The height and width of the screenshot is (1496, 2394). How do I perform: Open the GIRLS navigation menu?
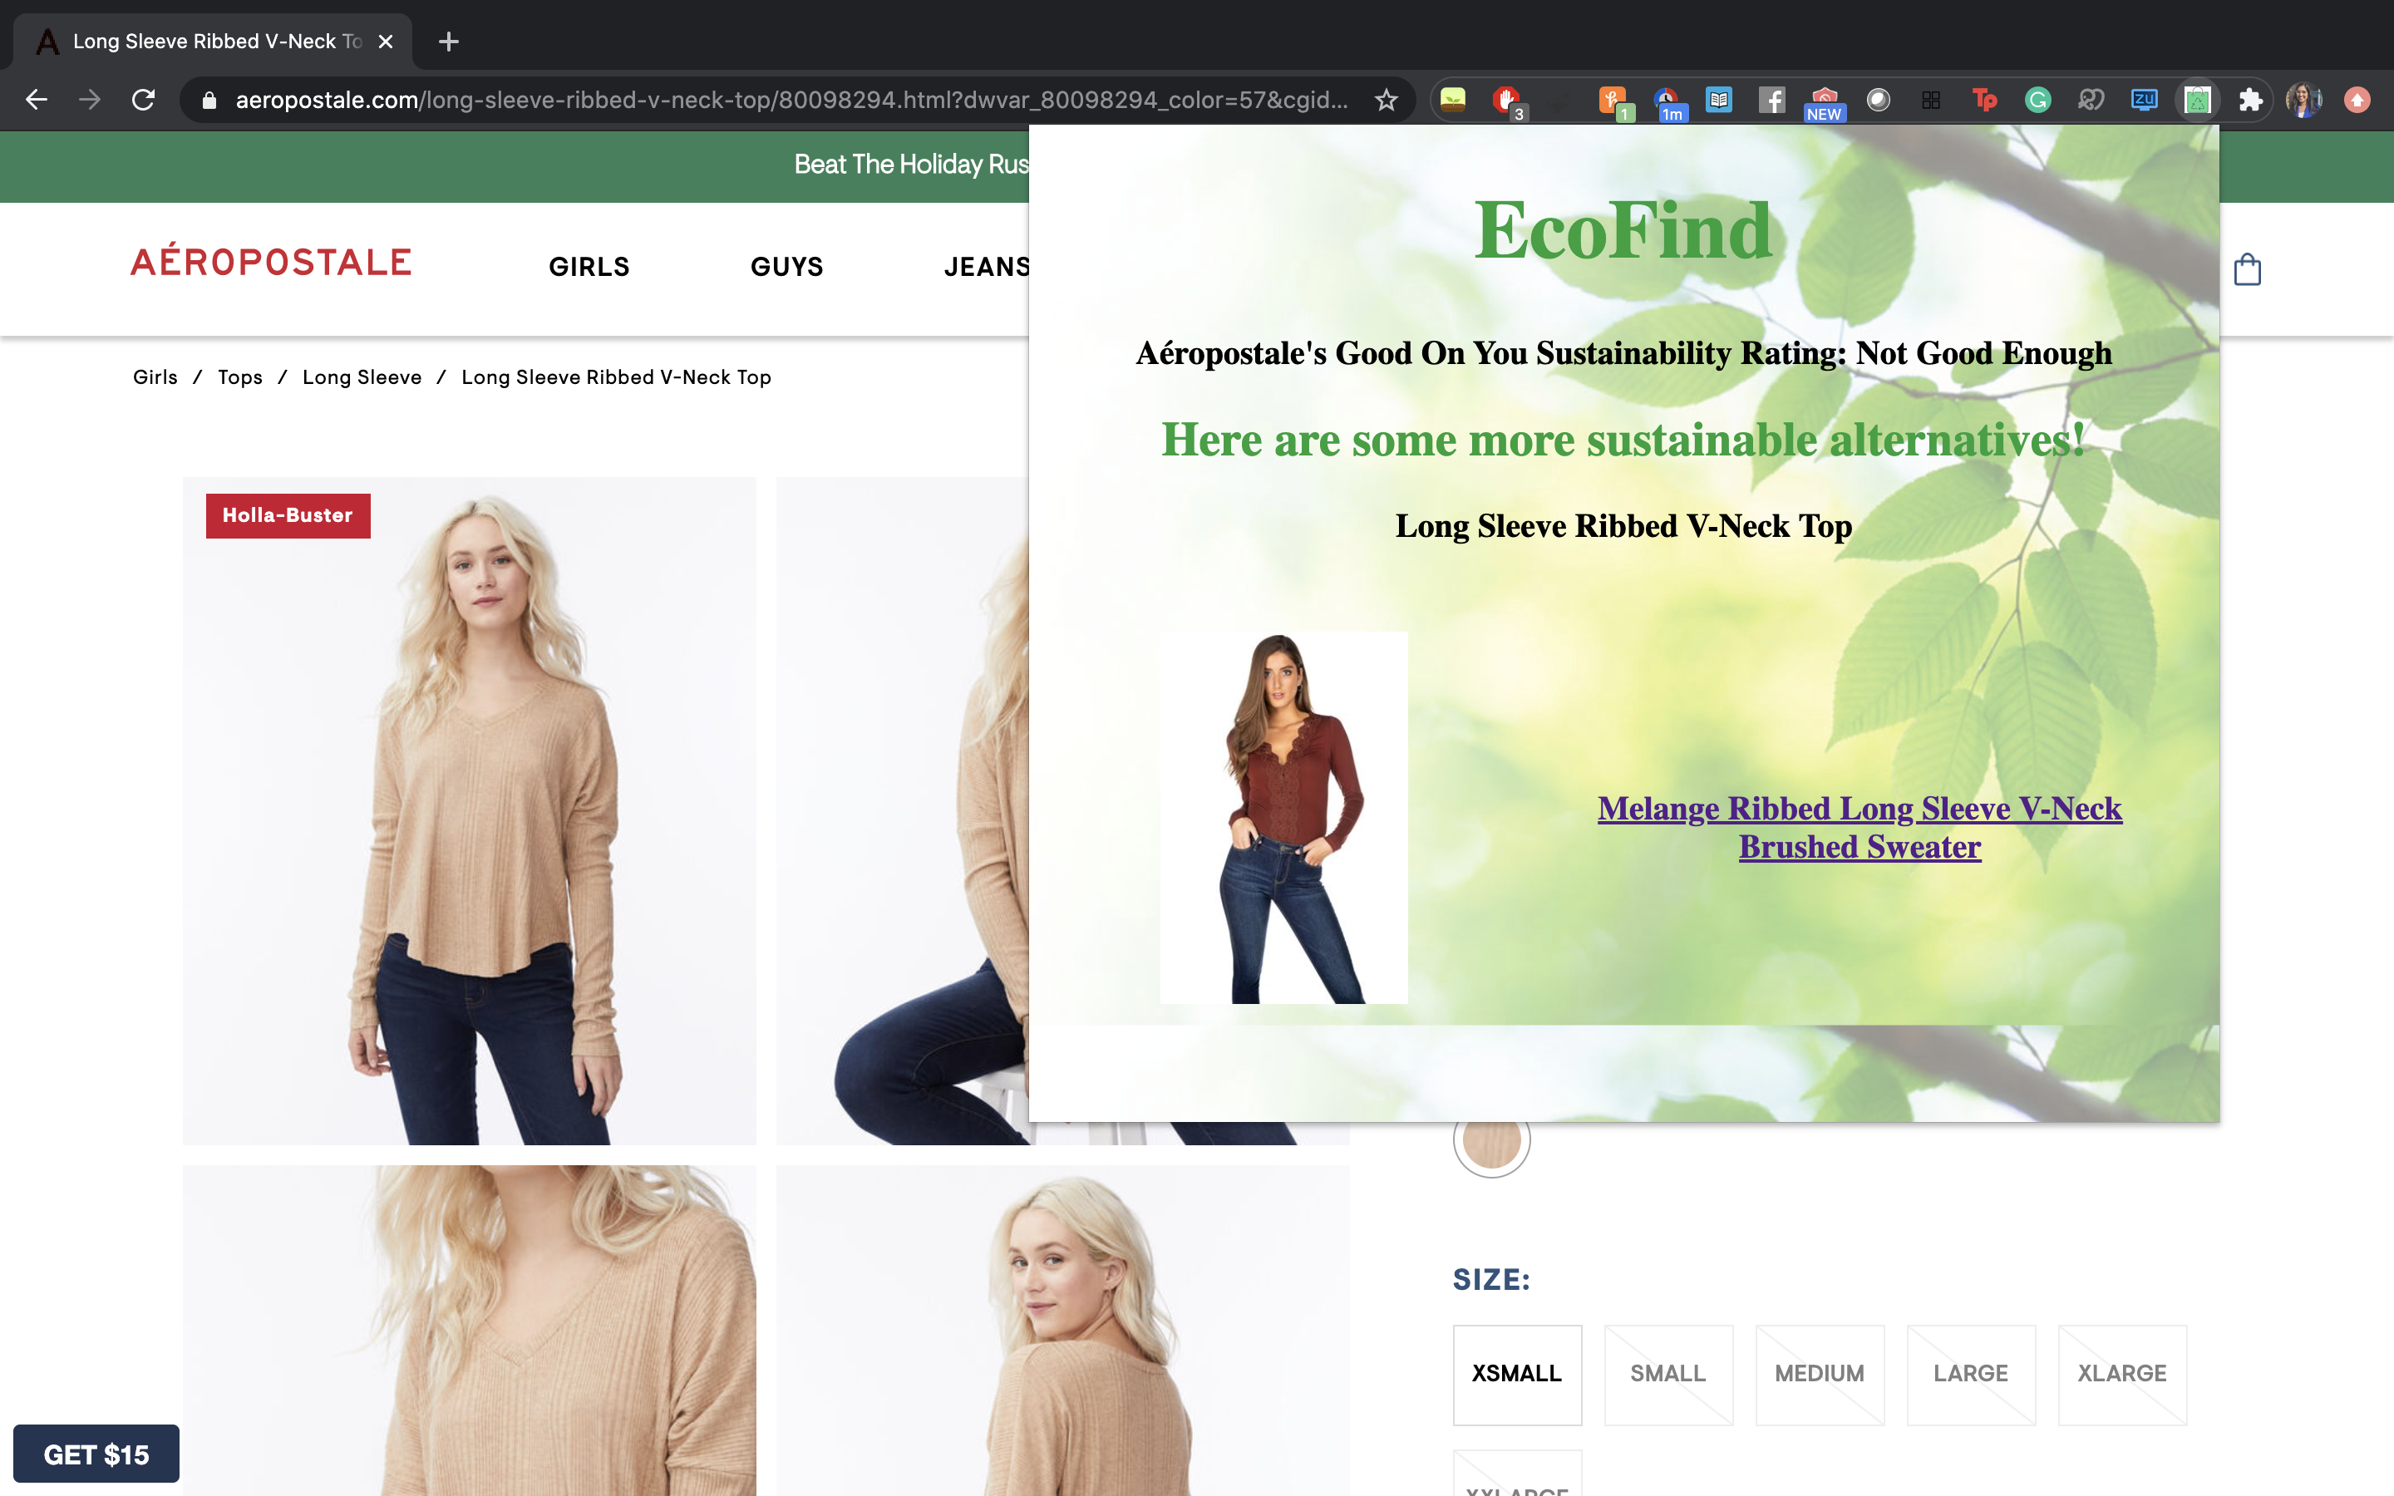point(589,267)
